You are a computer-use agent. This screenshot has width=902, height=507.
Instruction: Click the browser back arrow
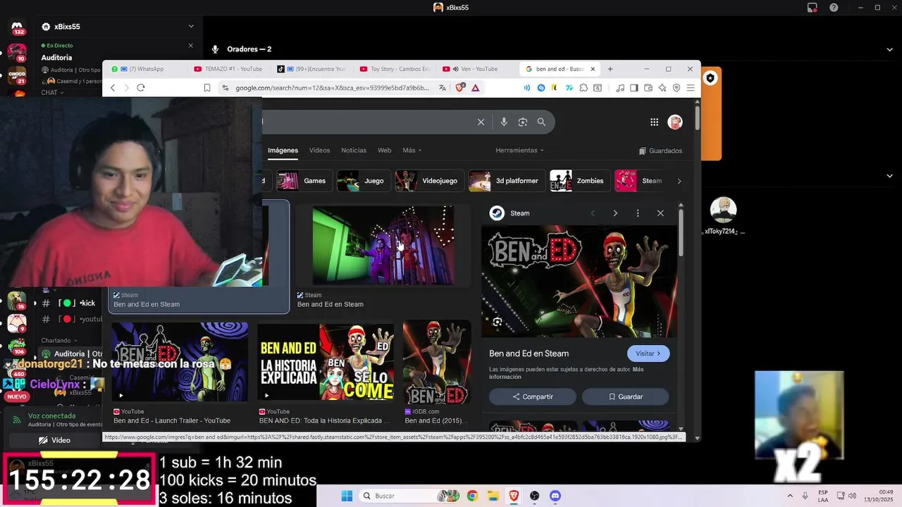tap(113, 88)
